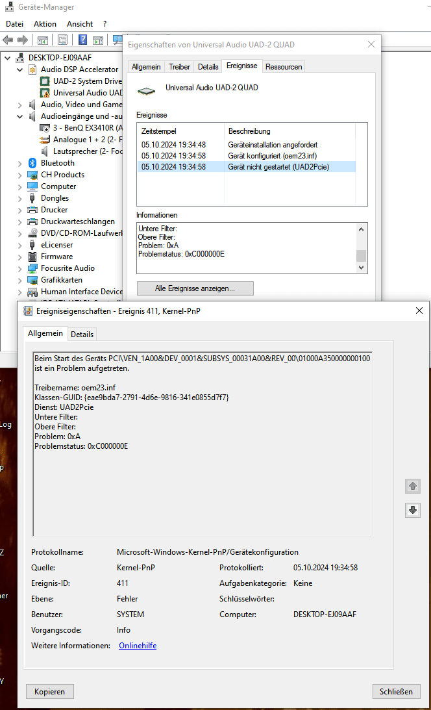431x710 pixels.
Task: Click the Treibername: oem23.inf line
Action: point(75,388)
